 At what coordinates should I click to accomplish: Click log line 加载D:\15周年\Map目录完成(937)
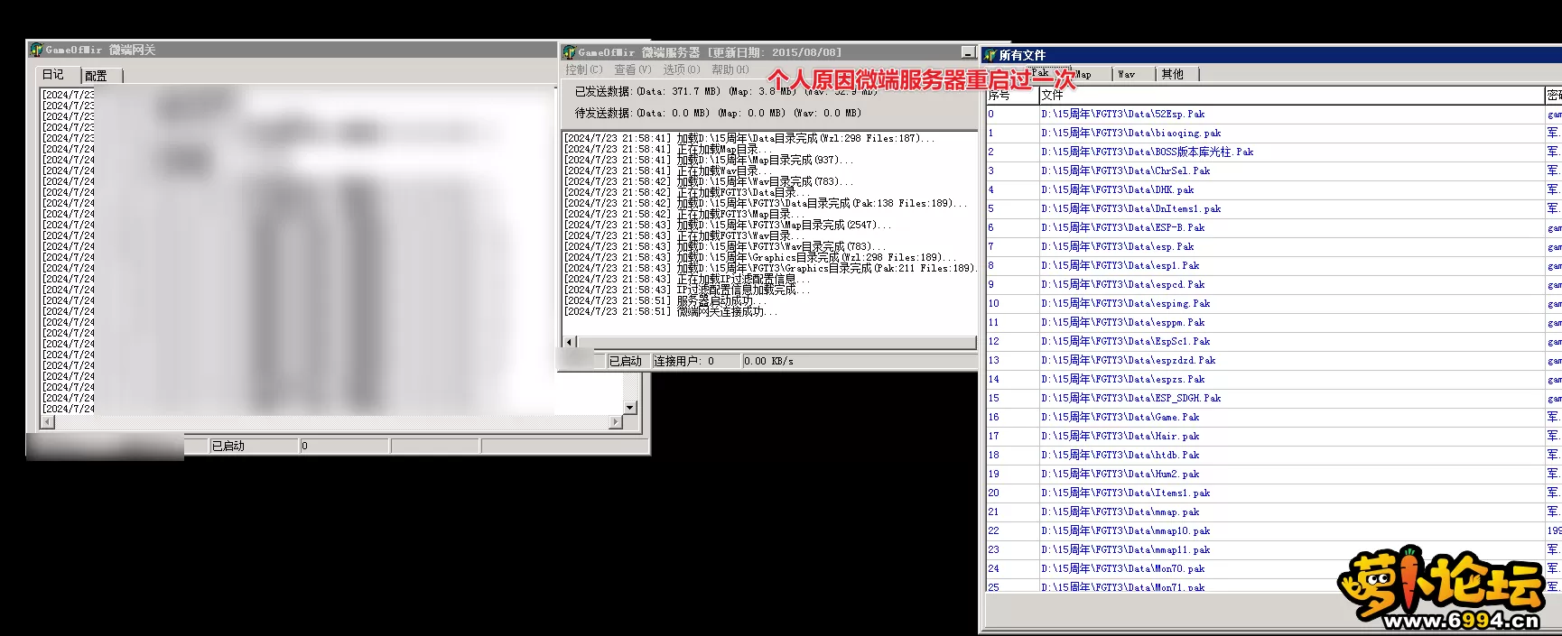click(709, 160)
